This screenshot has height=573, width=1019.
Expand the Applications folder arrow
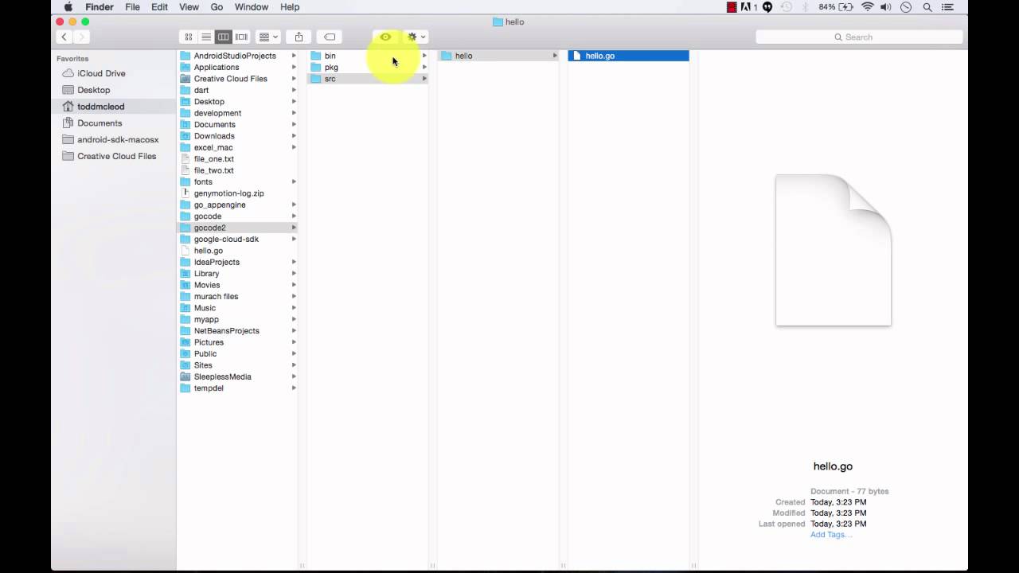294,67
